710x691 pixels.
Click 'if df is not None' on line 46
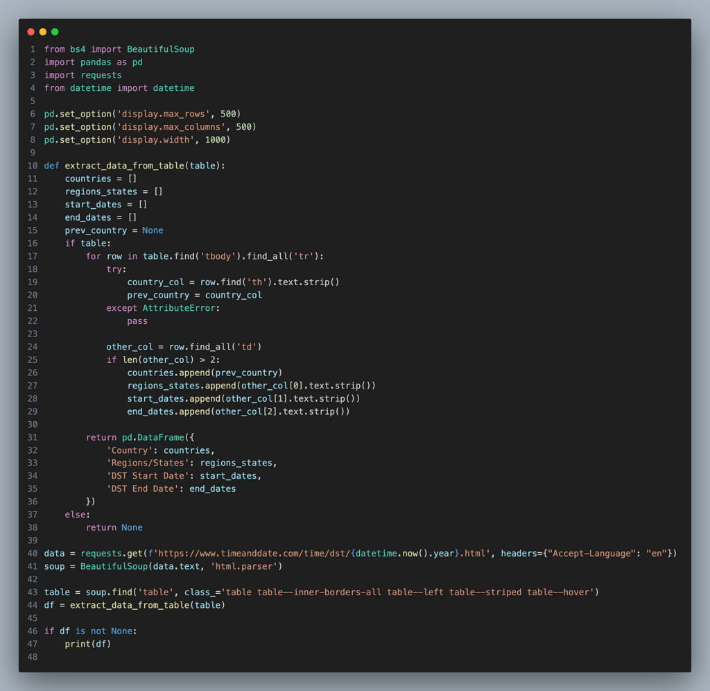click(x=88, y=631)
